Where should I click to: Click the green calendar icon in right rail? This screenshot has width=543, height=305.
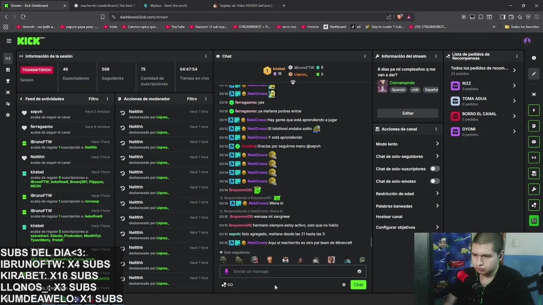[x=534, y=220]
